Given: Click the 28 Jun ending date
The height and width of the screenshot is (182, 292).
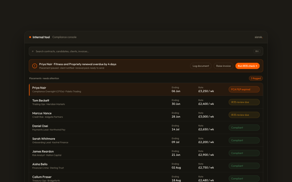Looking at the screenshot, I should click(x=176, y=117).
